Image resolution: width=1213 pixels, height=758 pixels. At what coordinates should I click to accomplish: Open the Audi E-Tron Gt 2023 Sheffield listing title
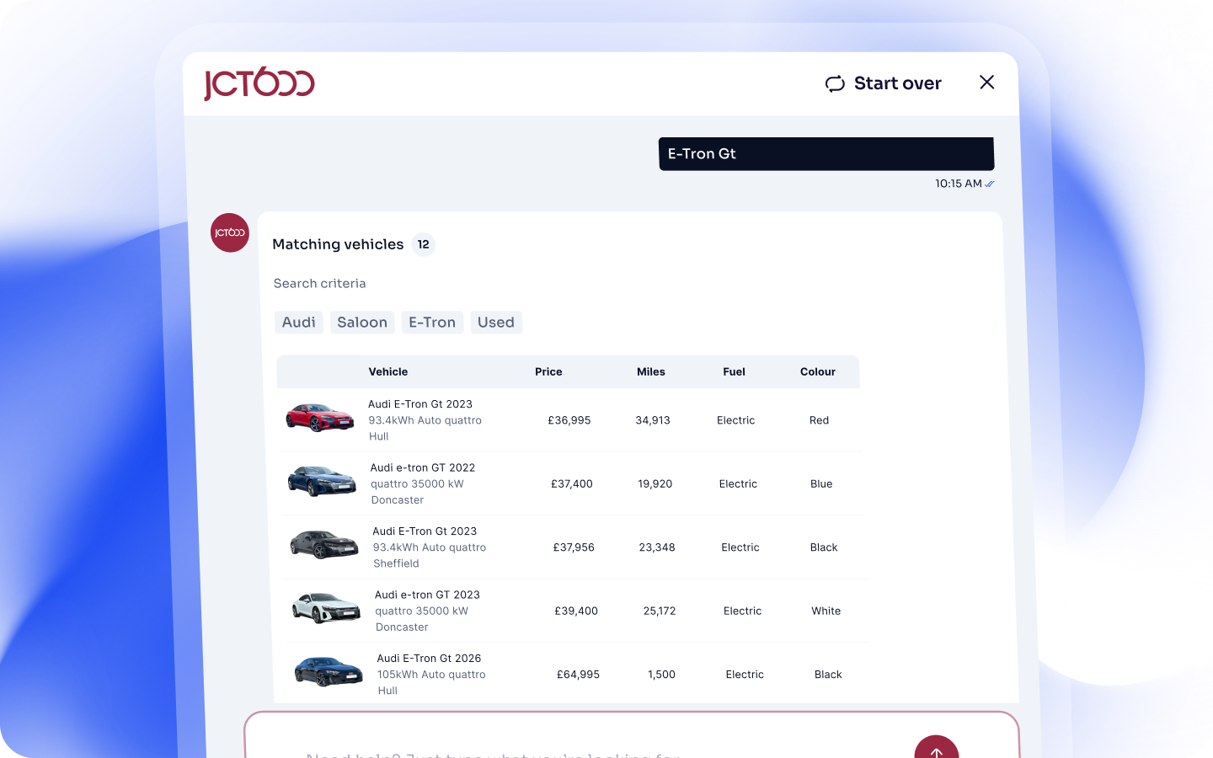click(x=425, y=531)
